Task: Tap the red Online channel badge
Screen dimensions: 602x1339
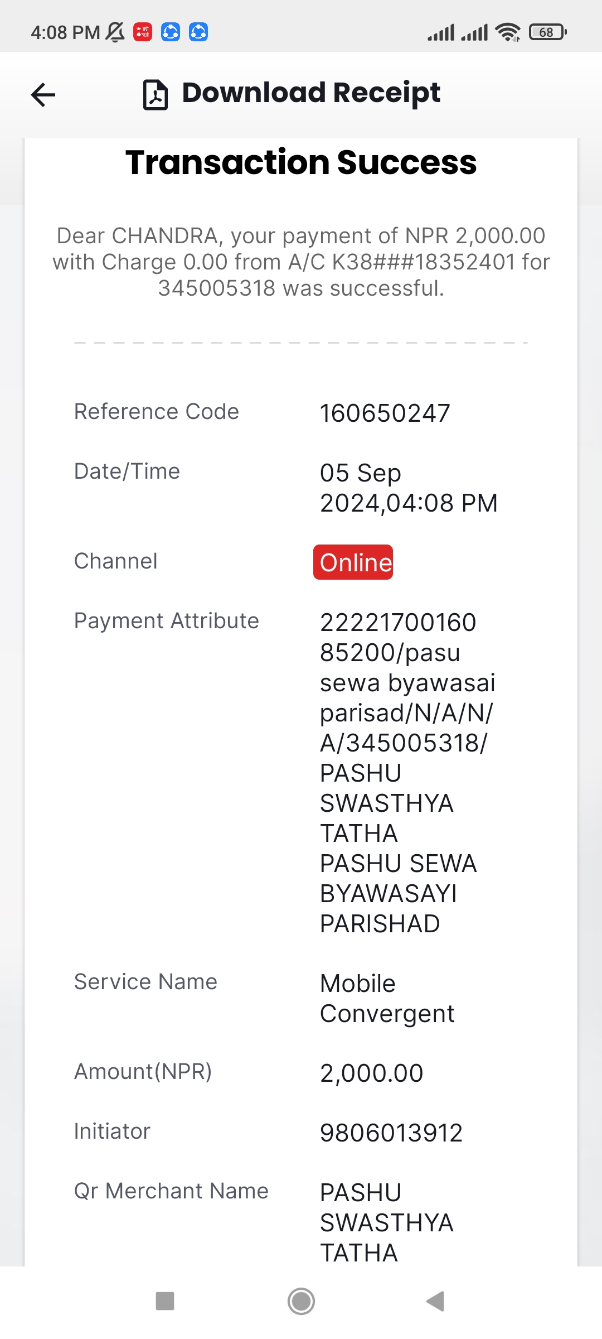Action: pyautogui.click(x=353, y=562)
